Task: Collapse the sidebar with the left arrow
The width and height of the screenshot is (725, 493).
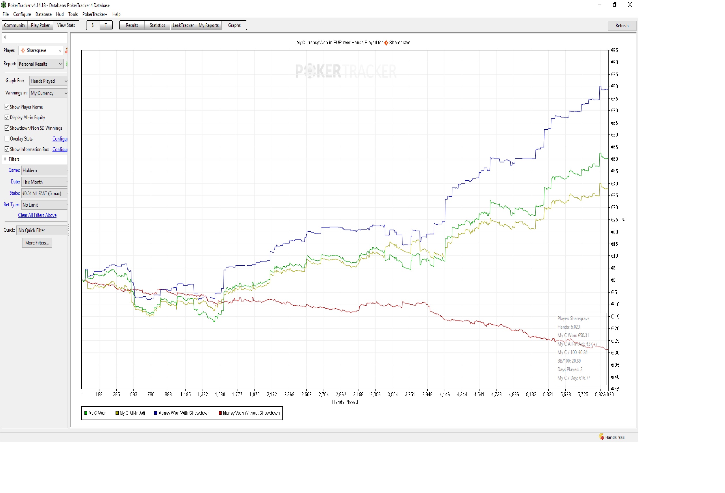Action: [5, 37]
